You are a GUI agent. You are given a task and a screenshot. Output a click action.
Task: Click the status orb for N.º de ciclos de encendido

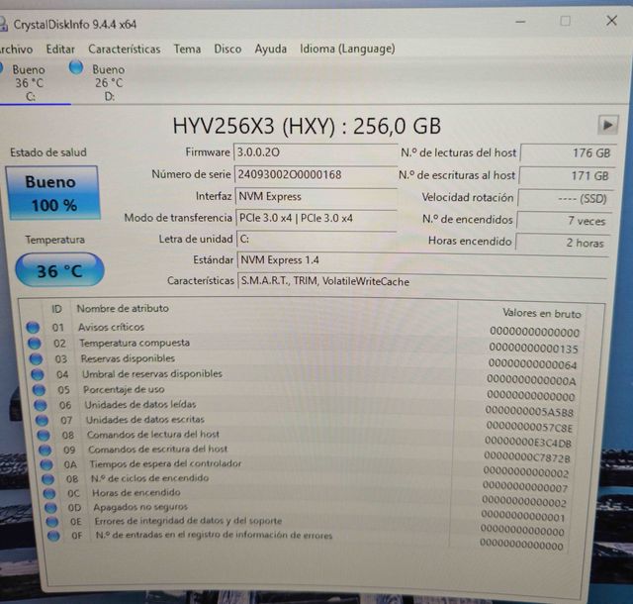(x=47, y=479)
